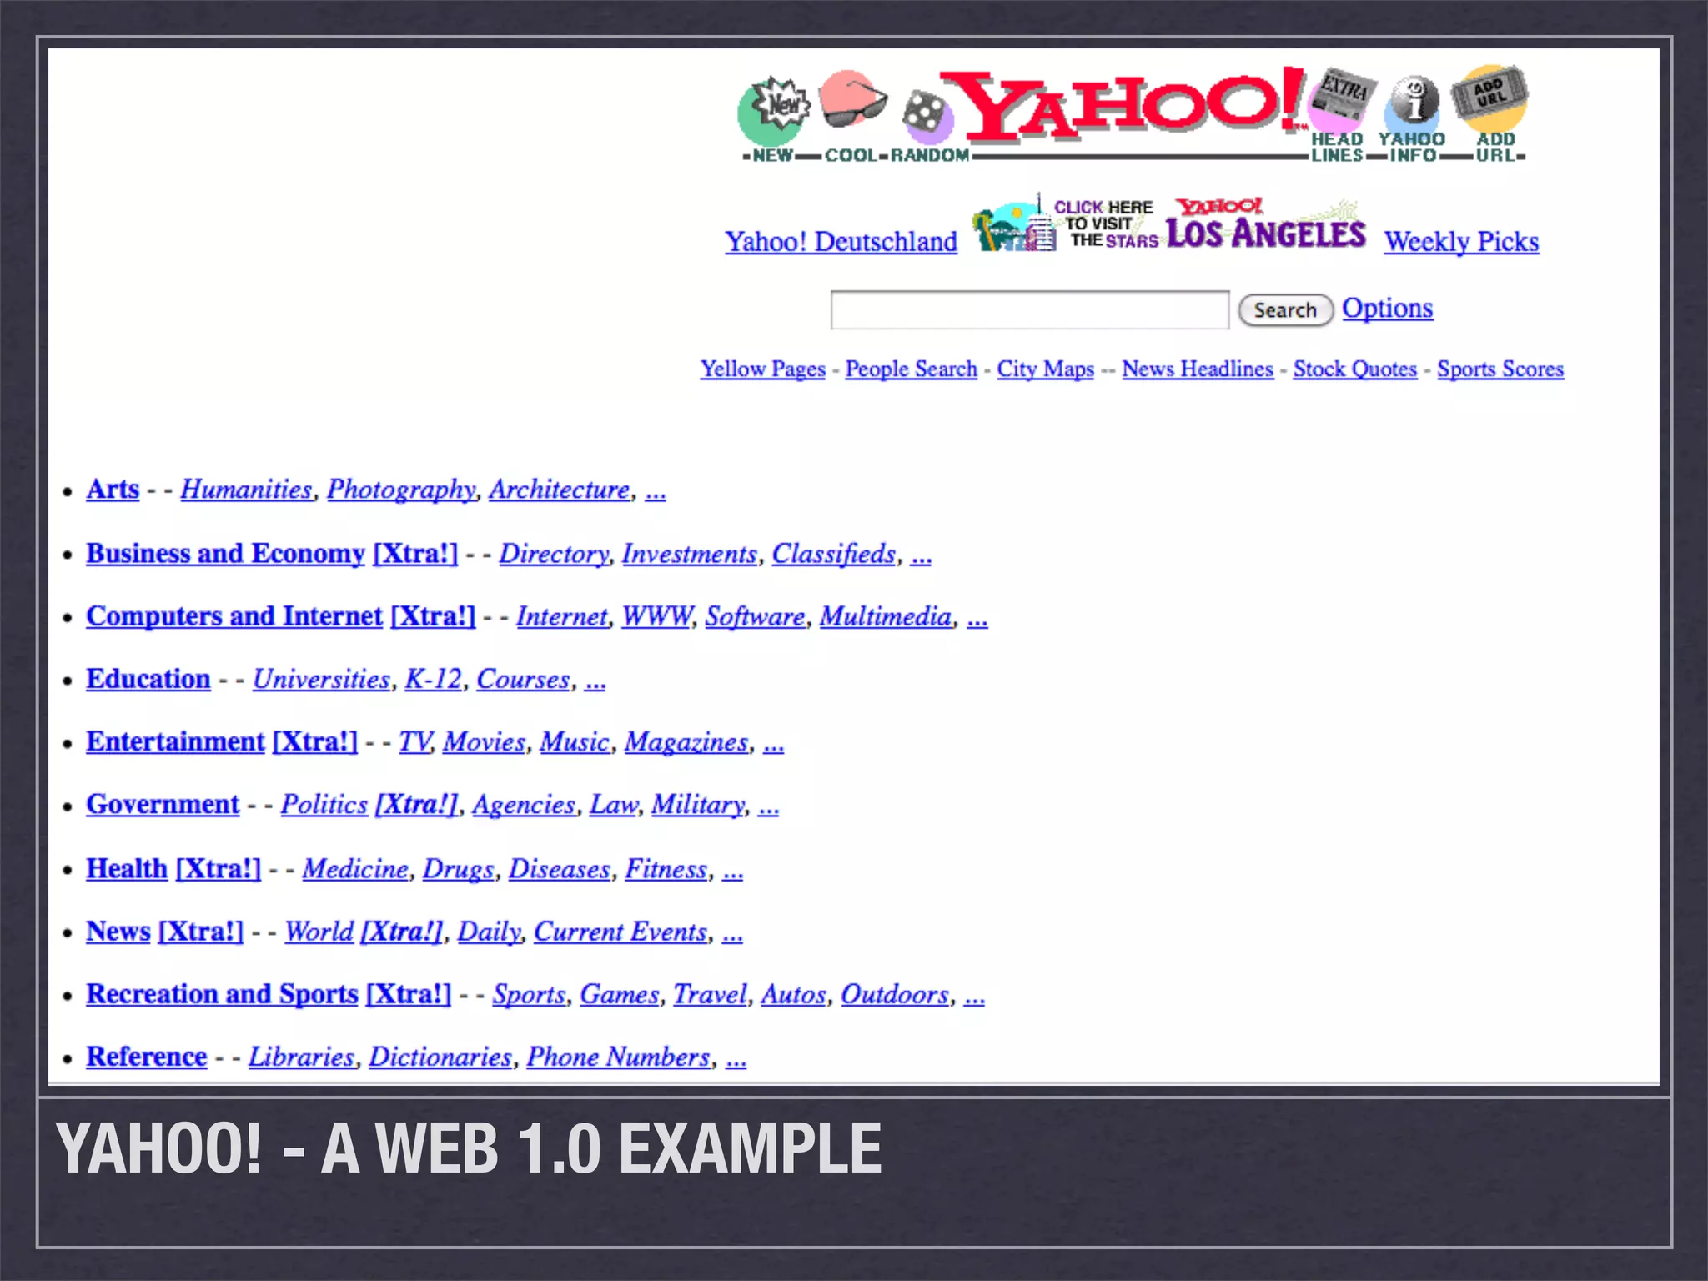Screen dimensions: 1708x1281
Task: Open Law subcategory
Action: tap(614, 805)
